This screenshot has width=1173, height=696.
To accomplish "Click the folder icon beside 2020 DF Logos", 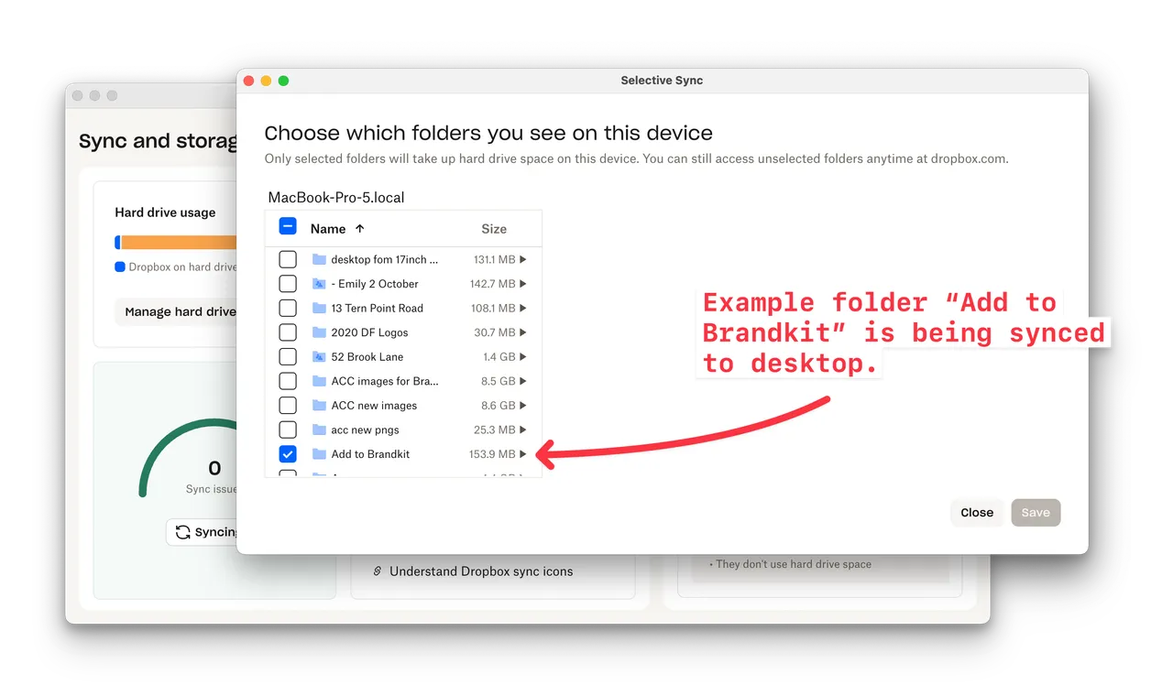I will tap(319, 332).
